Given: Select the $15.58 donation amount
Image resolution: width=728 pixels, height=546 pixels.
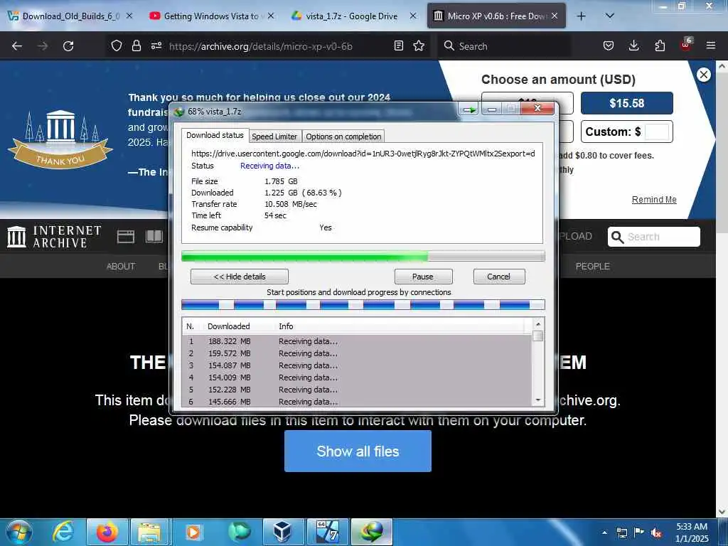Looking at the screenshot, I should [627, 103].
